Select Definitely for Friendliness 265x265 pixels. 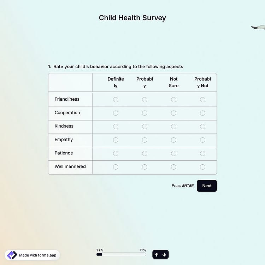(116, 100)
